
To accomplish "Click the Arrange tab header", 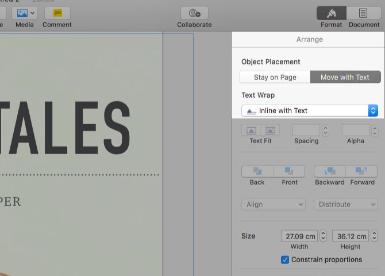I will 309,39.
